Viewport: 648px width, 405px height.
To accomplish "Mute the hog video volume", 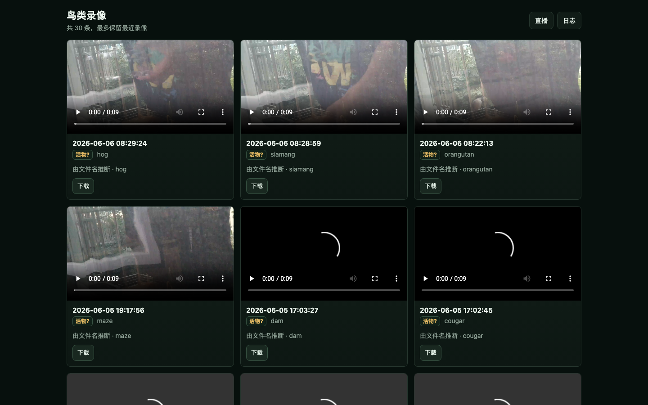I will pyautogui.click(x=180, y=112).
